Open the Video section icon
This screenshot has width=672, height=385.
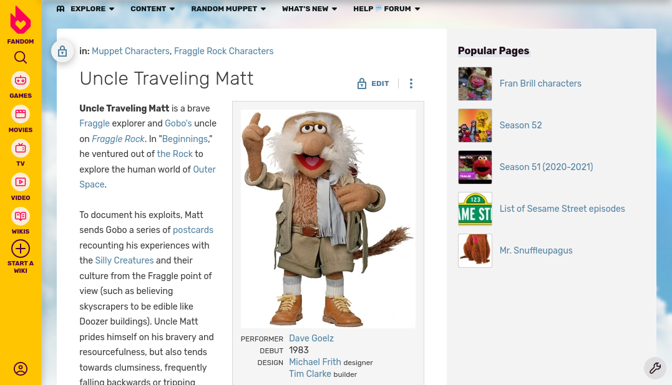[21, 183]
